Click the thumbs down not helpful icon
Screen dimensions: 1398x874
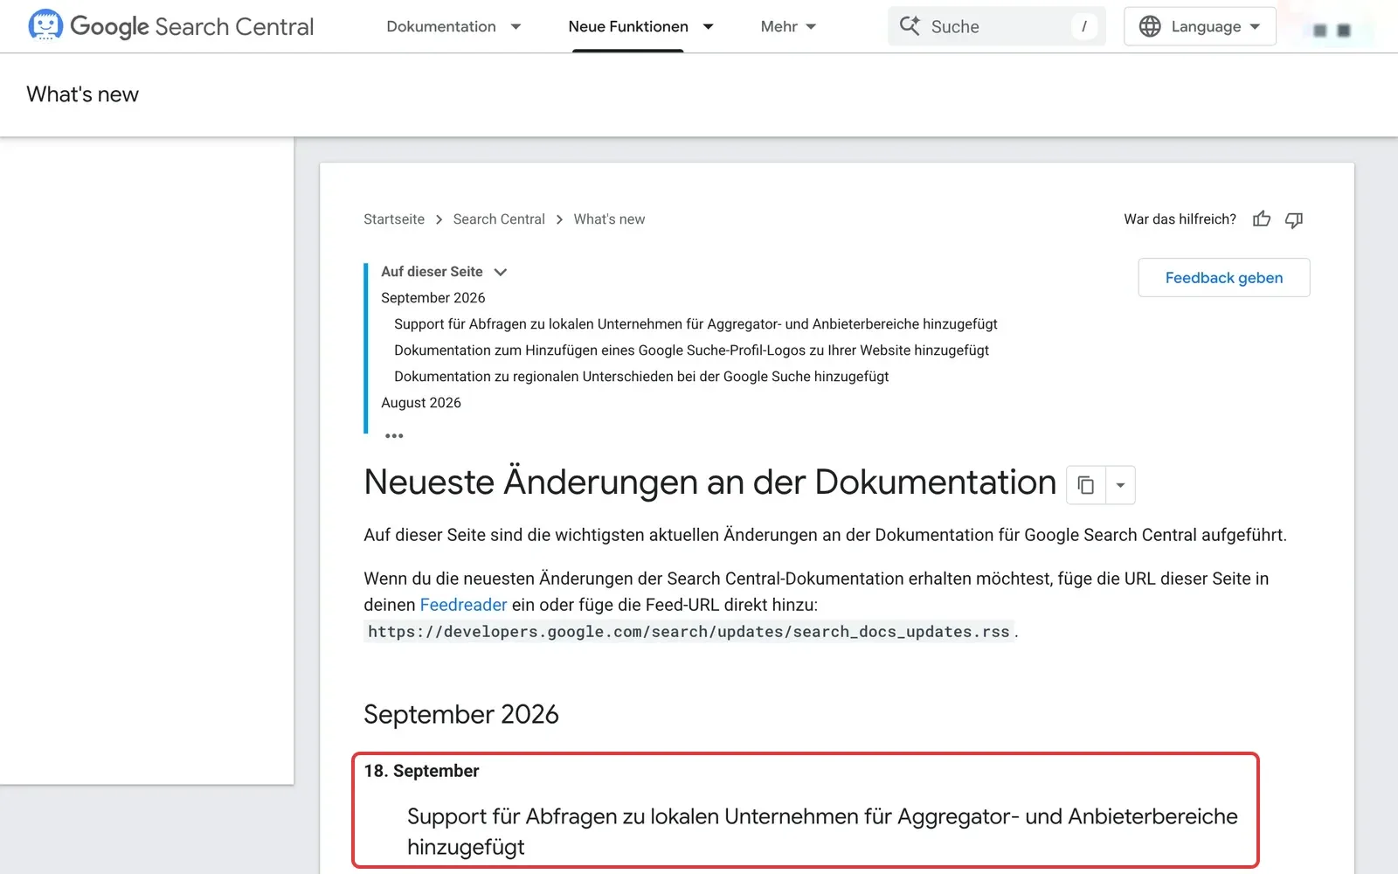(1294, 219)
